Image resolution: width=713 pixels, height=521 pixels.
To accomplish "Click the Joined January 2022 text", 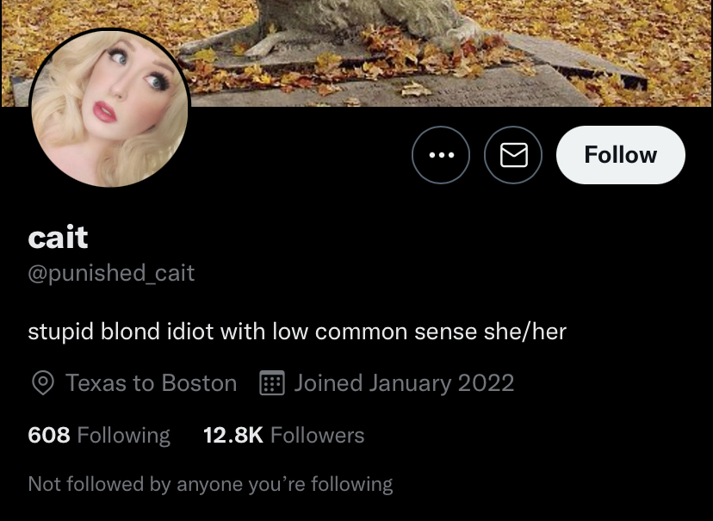I will 404,383.
